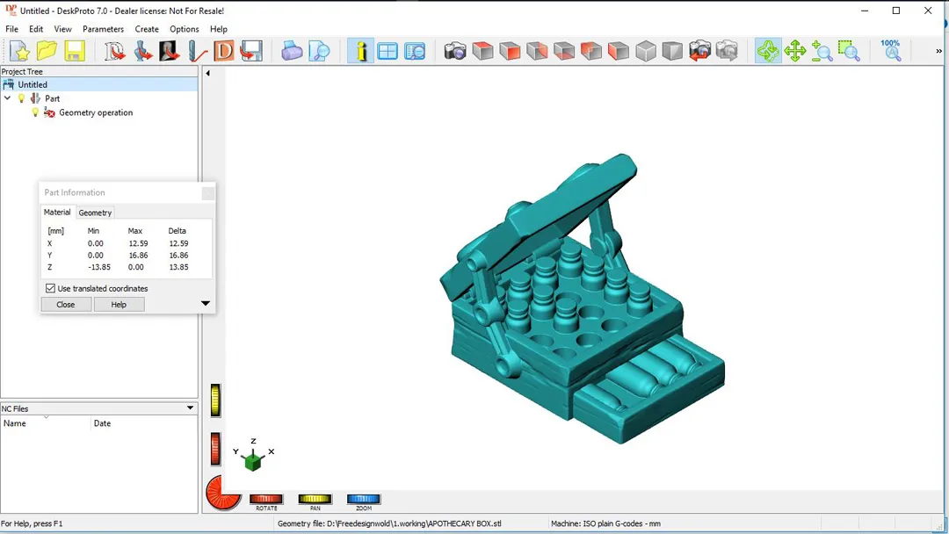The height and width of the screenshot is (534, 949).
Task: Switch to the Geometry tab
Action: (x=95, y=213)
